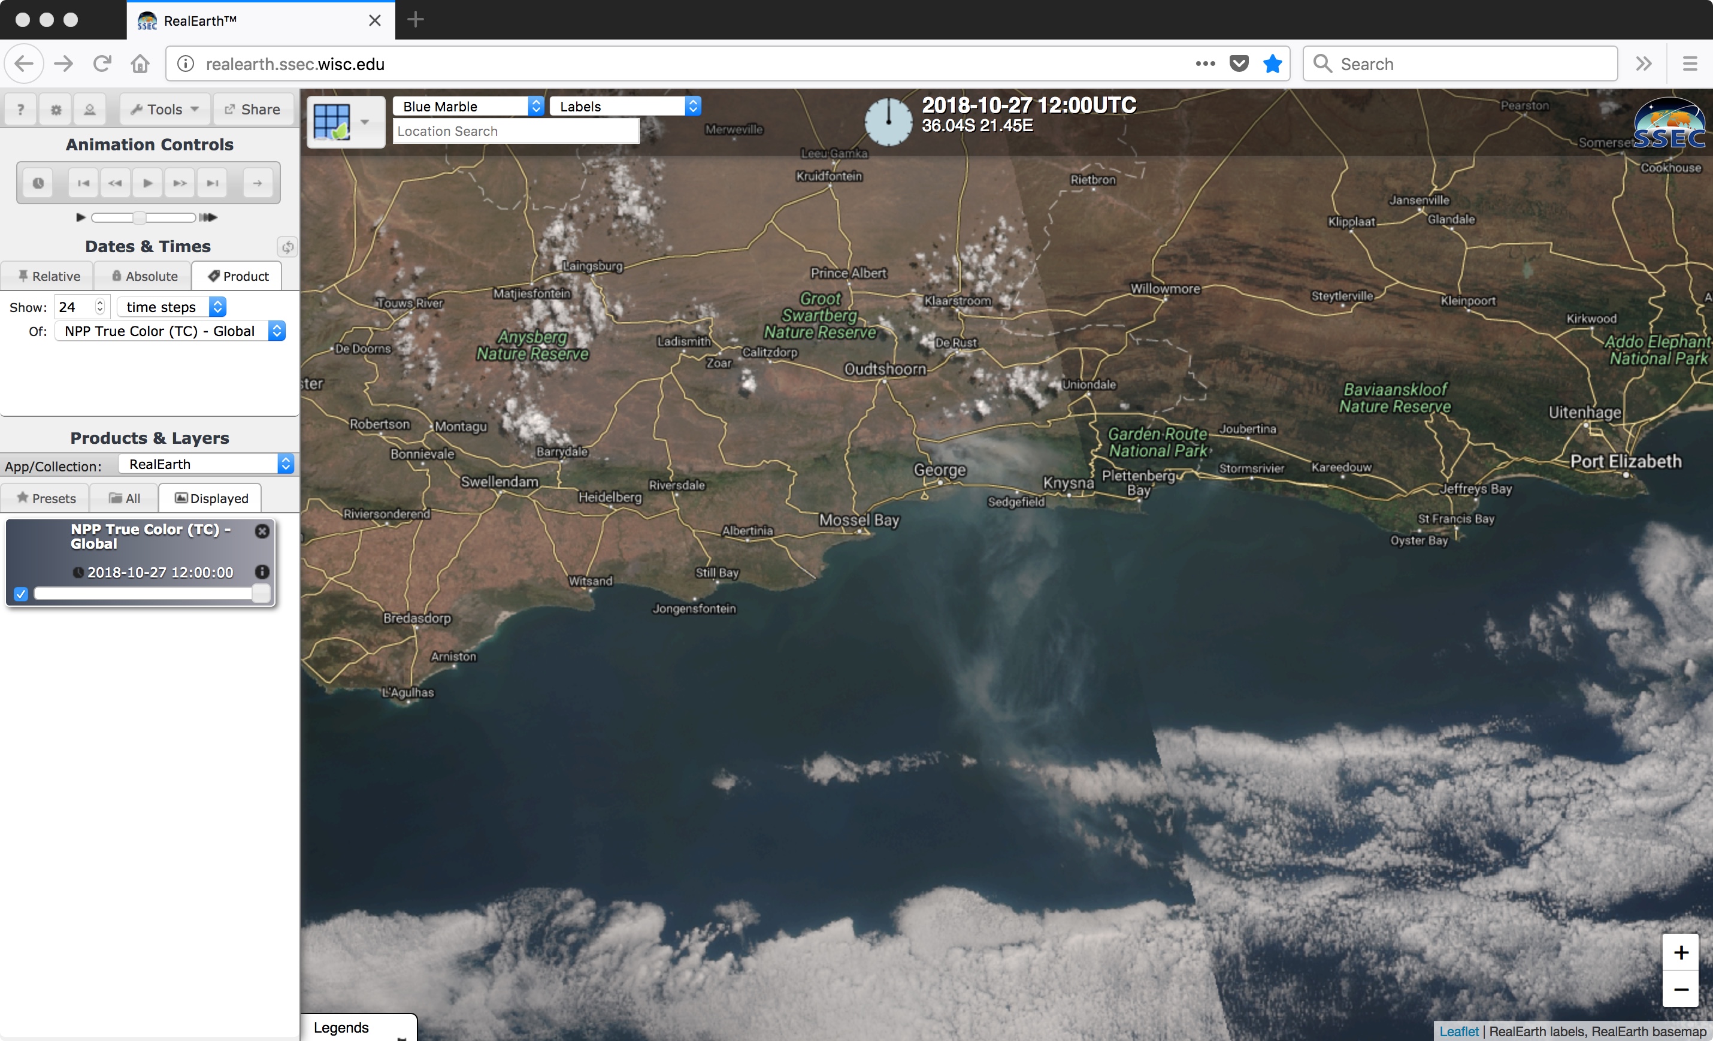Screen dimensions: 1713x1041
Task: Open the time steps unit dropdown
Action: coord(171,307)
